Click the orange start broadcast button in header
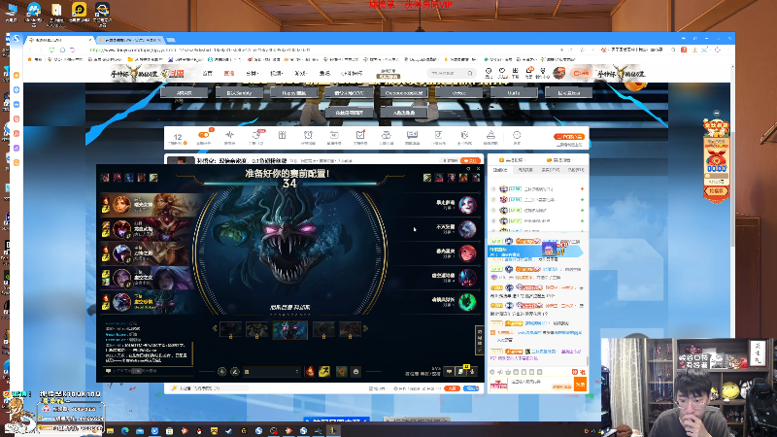This screenshot has width=777, height=437. coord(580,74)
